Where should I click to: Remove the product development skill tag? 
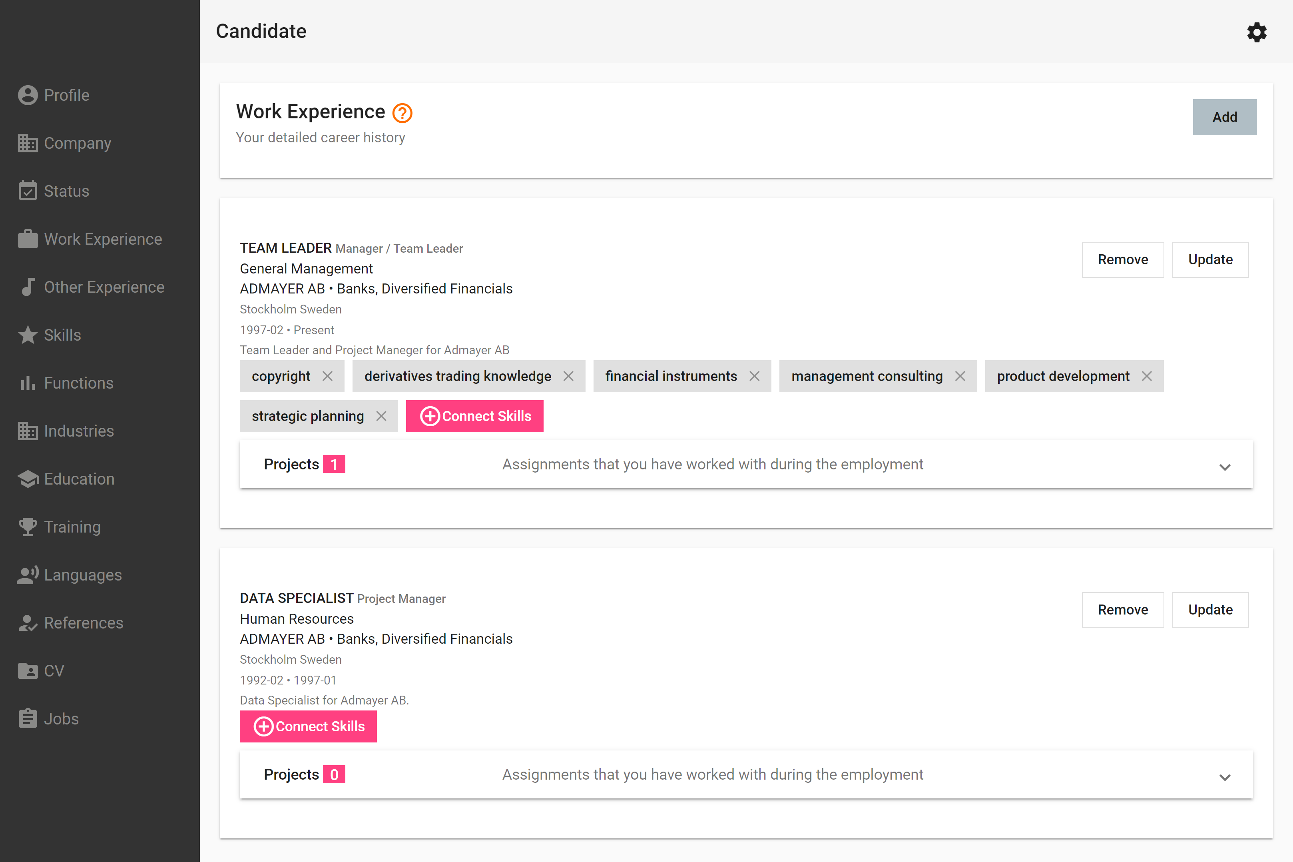pos(1147,376)
